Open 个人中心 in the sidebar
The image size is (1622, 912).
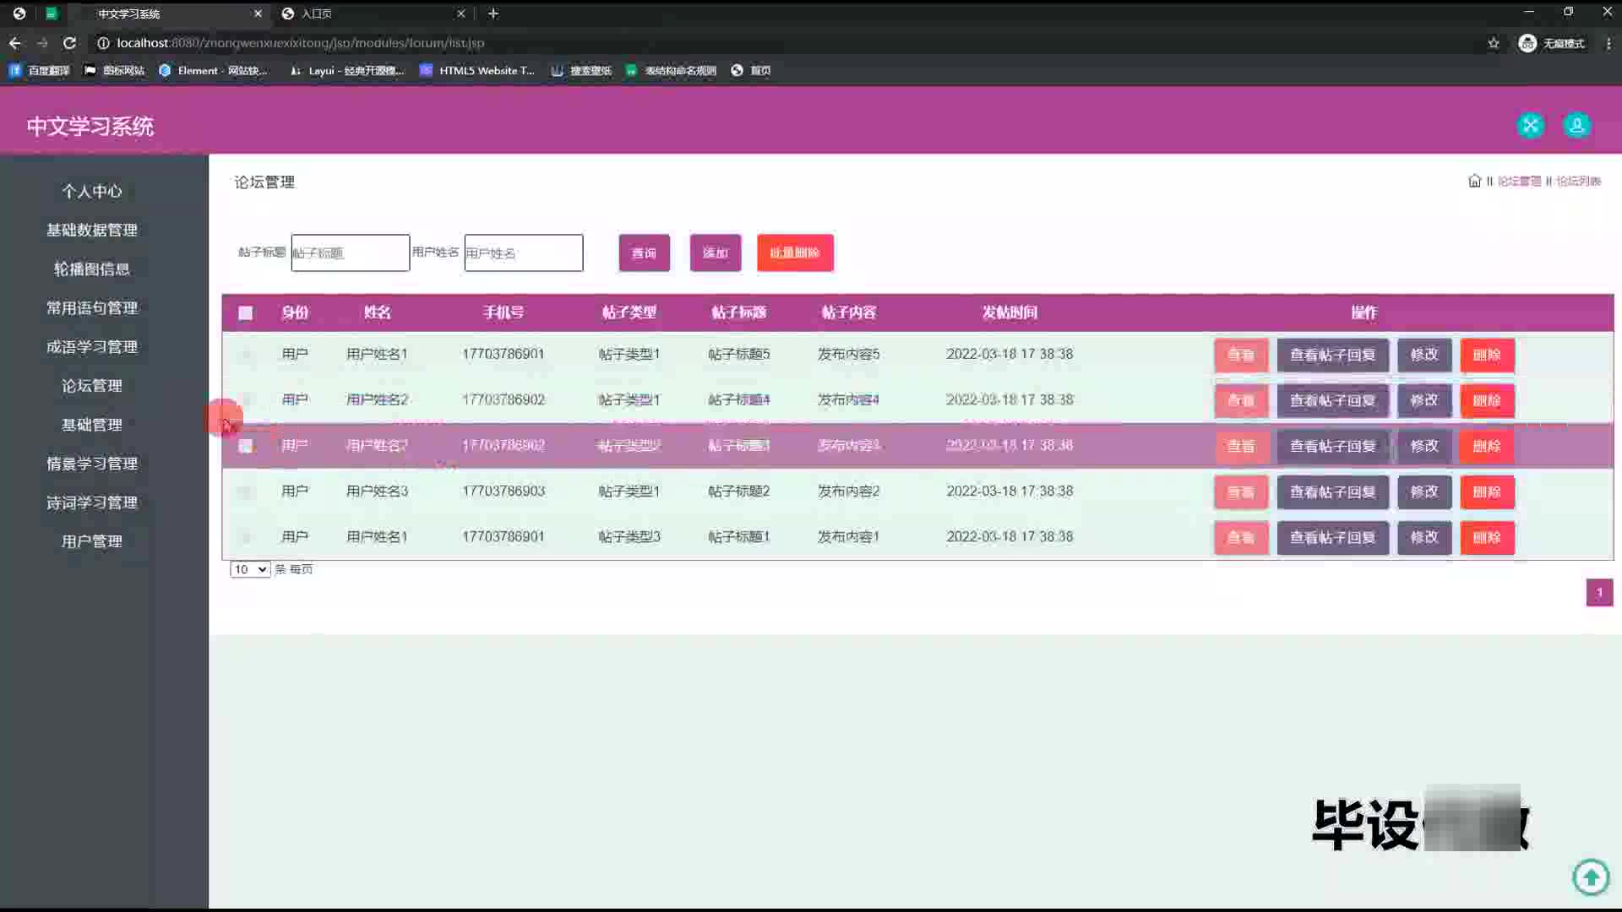click(91, 192)
